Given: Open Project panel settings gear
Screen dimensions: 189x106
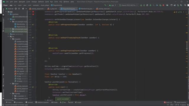Looking at the screenshot, I should pos(23,9).
